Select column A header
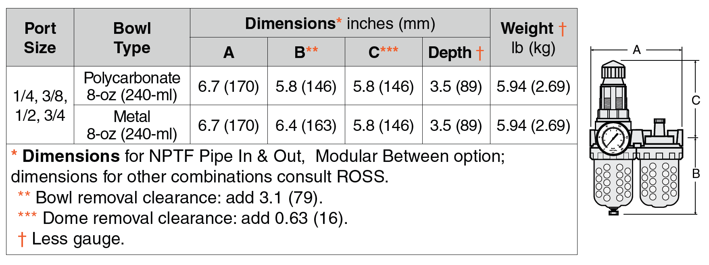 [x=229, y=52]
